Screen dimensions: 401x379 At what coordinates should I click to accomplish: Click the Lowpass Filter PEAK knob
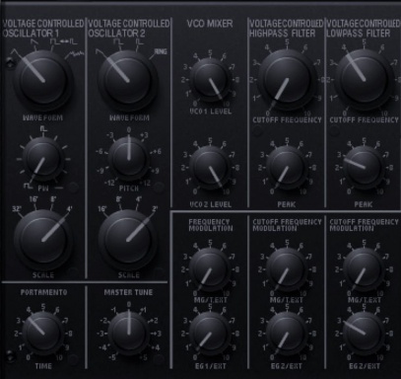tap(364, 167)
